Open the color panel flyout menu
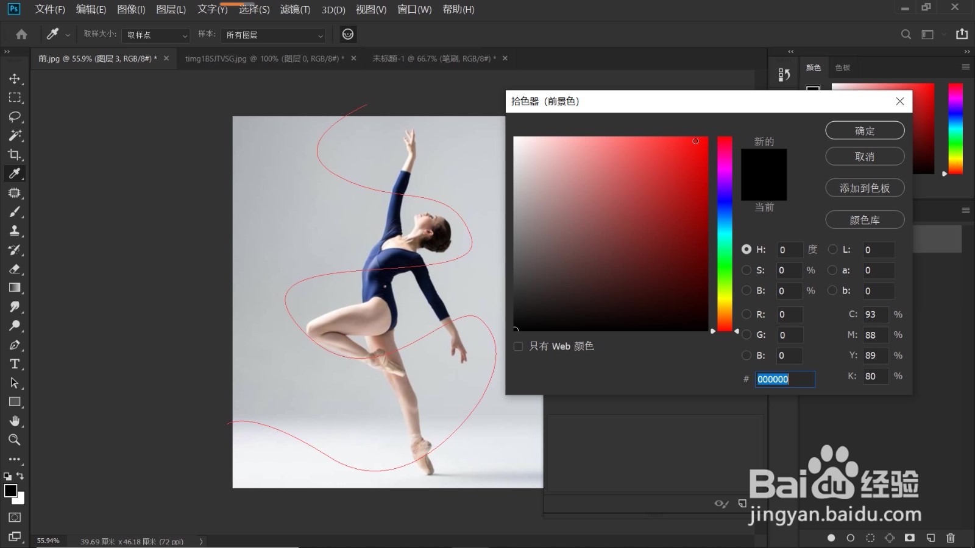Image resolution: width=975 pixels, height=548 pixels. (966, 67)
